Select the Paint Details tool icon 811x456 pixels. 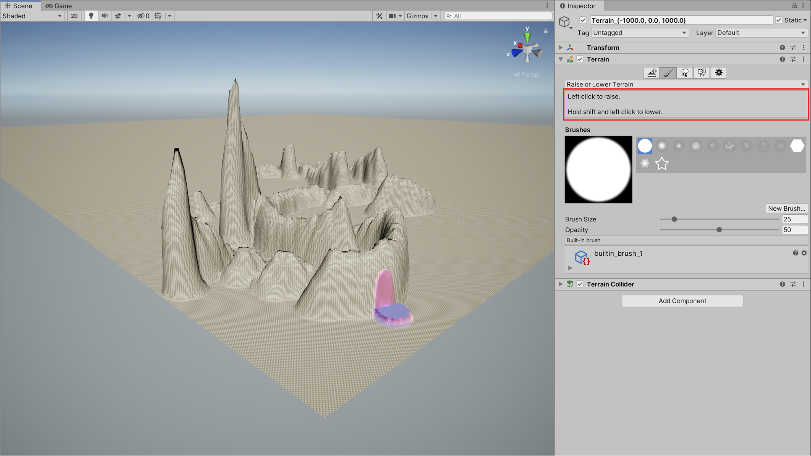click(701, 73)
